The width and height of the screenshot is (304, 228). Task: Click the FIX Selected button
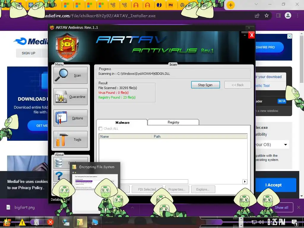tap(147, 189)
